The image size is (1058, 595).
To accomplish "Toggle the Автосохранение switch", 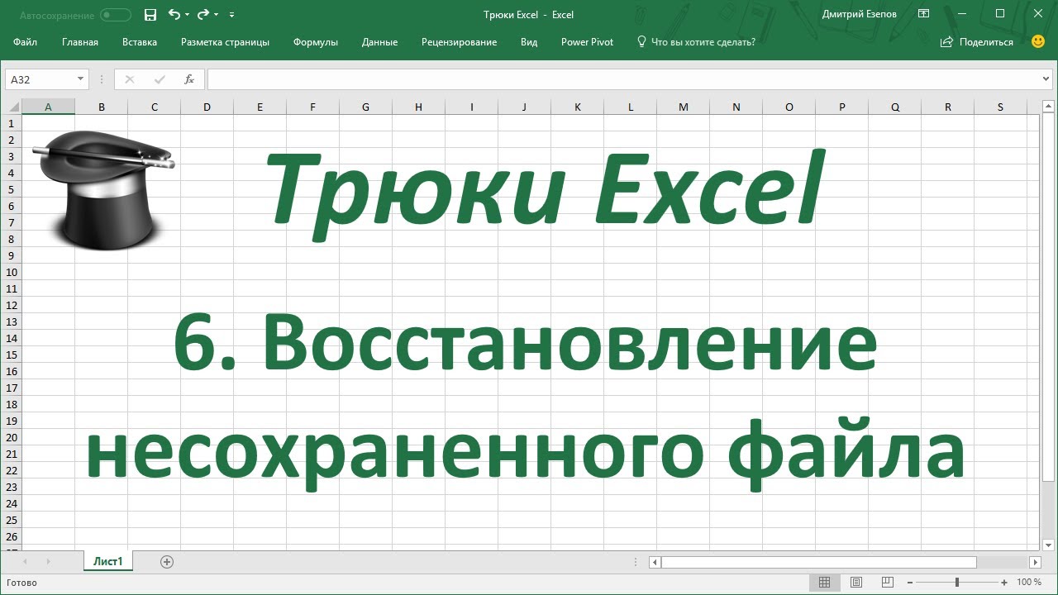I will pyautogui.click(x=116, y=15).
